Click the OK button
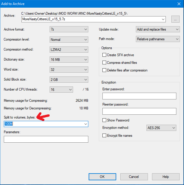The image size is (184, 185). tap(102, 177)
